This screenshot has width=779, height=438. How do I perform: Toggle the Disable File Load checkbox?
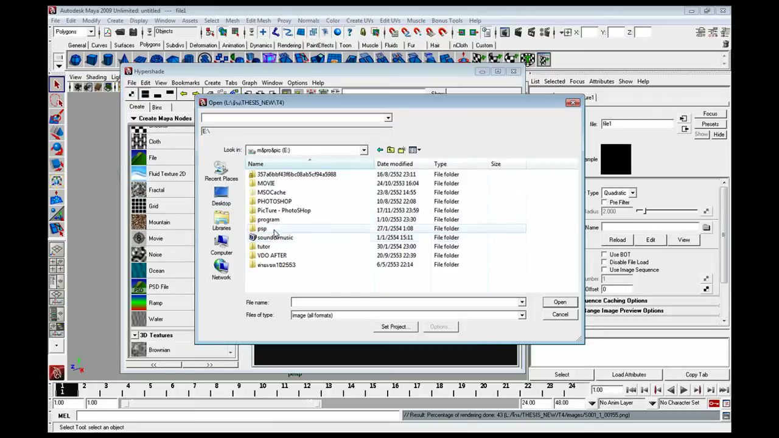point(604,262)
